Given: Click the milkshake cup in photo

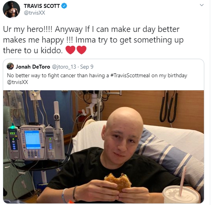Looking at the screenshot, I should coord(181,194).
